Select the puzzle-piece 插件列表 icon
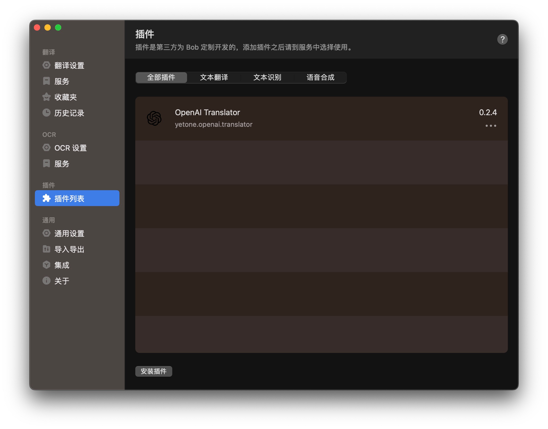The width and height of the screenshot is (548, 429). click(x=47, y=198)
